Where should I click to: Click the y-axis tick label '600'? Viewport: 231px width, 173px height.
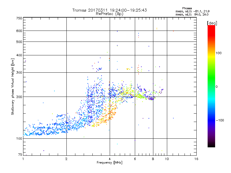click(19, 31)
